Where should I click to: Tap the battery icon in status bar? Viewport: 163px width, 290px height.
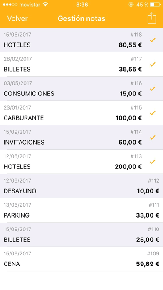pyautogui.click(x=155, y=5)
